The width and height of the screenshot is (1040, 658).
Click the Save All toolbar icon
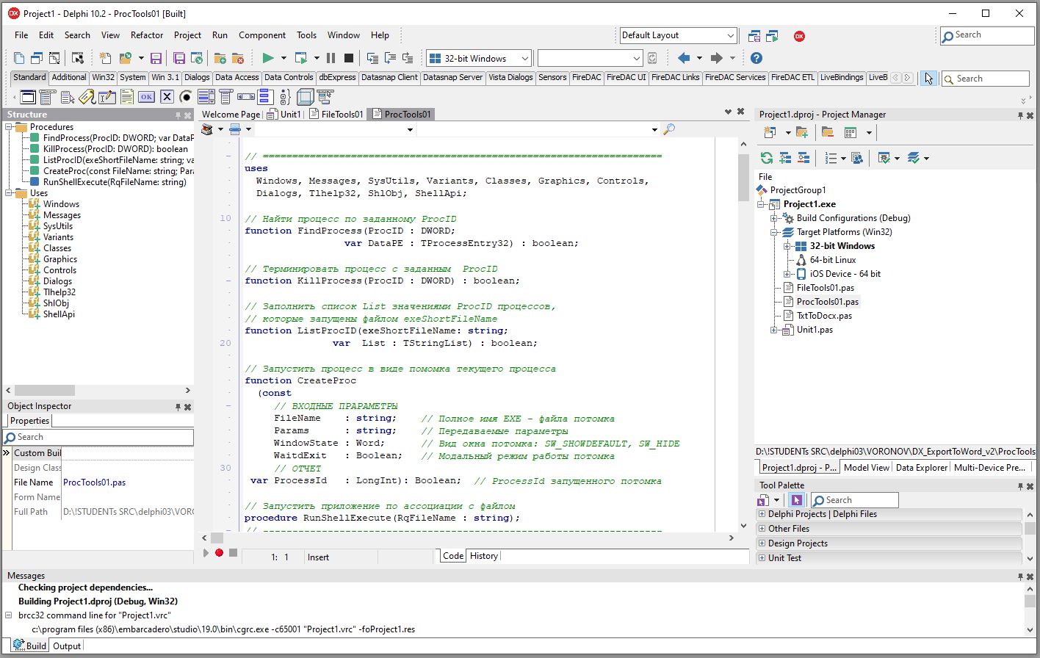click(x=179, y=58)
